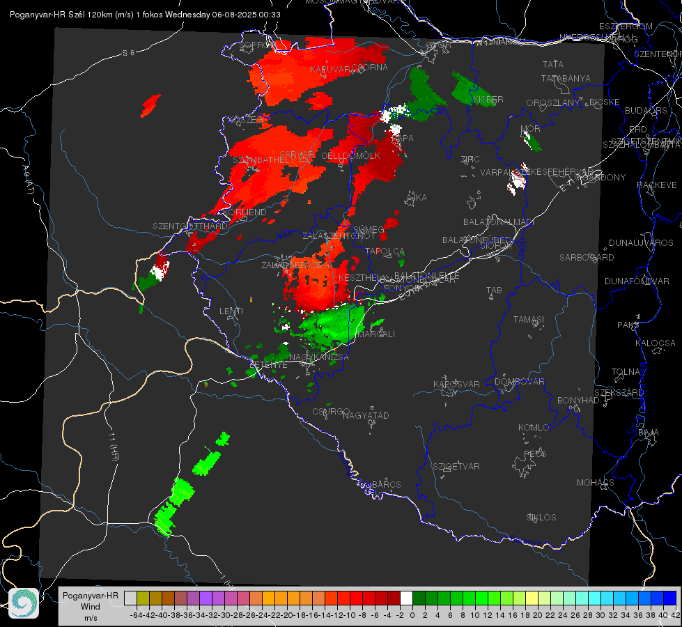The width and height of the screenshot is (682, 627).
Task: Click the TATABANYA city label
Action: click(x=566, y=78)
